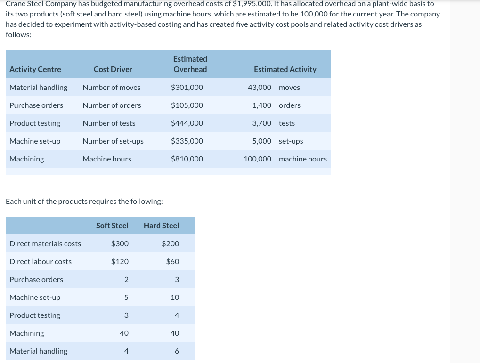Select the Hard Steel column header
Screen dimensions: 480x363
coord(161,226)
